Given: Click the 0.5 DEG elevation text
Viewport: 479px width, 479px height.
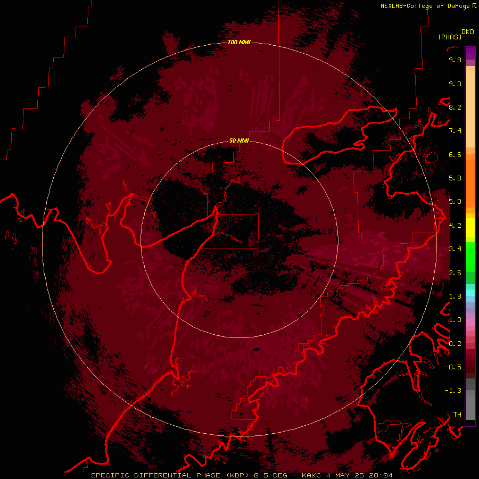Looking at the screenshot, I should [x=270, y=475].
